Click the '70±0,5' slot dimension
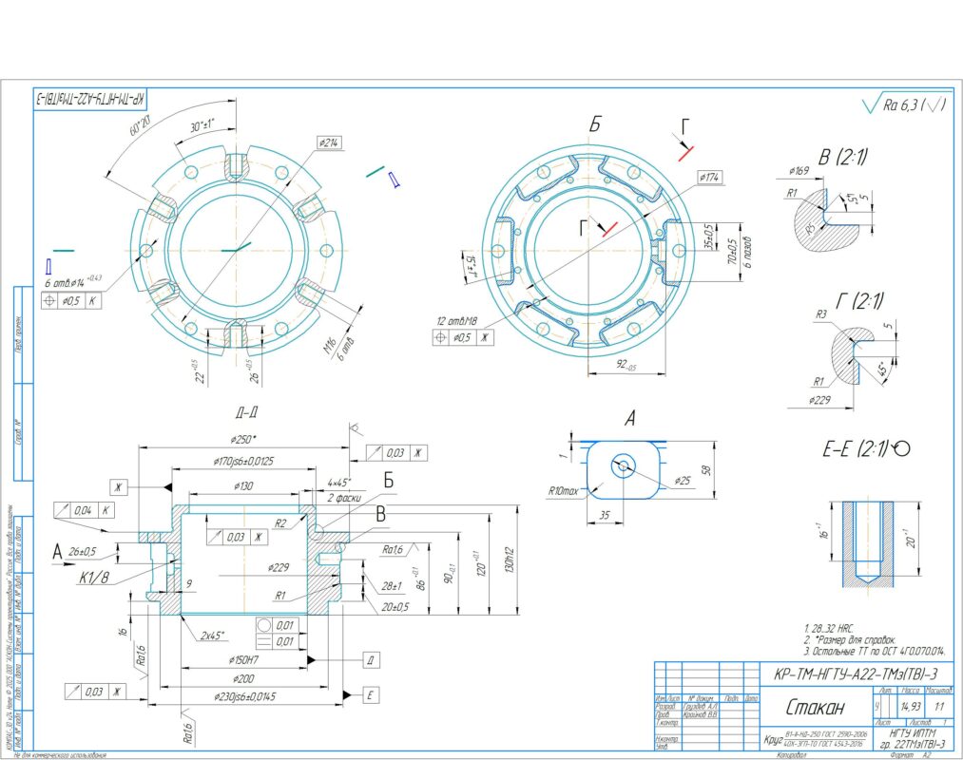This screenshot has height=760, width=963. 732,252
